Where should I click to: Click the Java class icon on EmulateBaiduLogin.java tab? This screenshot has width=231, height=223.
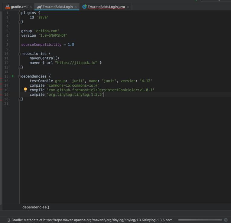click(84, 7)
